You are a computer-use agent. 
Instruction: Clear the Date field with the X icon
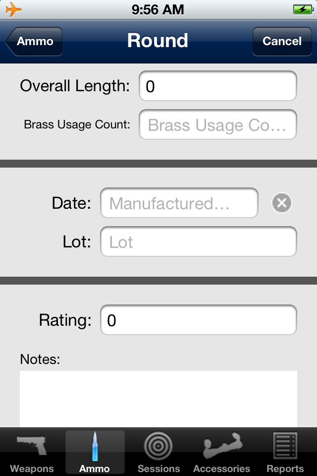click(x=281, y=203)
